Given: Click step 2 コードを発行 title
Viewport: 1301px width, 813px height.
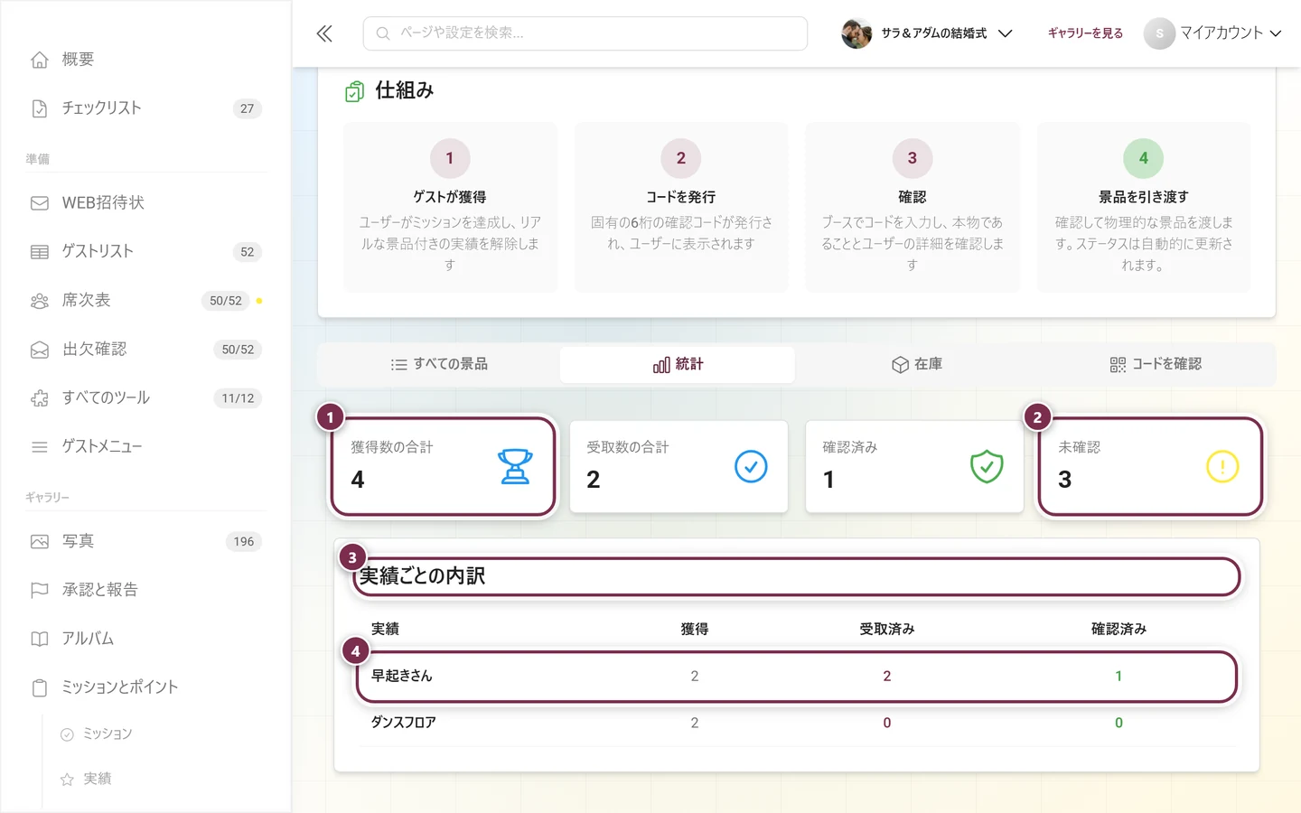Looking at the screenshot, I should point(681,197).
